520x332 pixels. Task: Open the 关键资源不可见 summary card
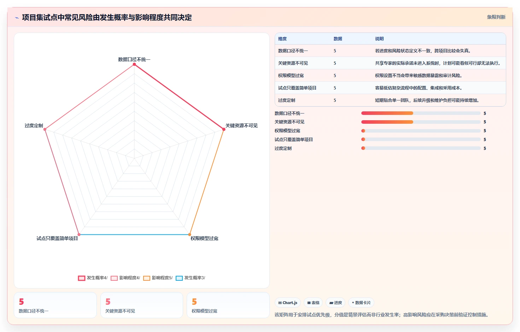[142, 305]
